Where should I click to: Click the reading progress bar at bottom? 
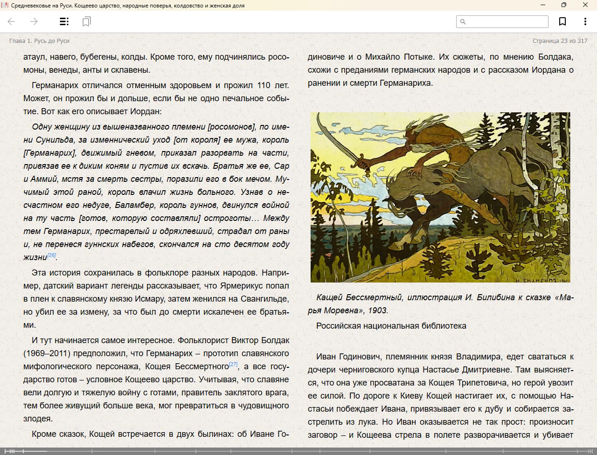click(x=298, y=451)
